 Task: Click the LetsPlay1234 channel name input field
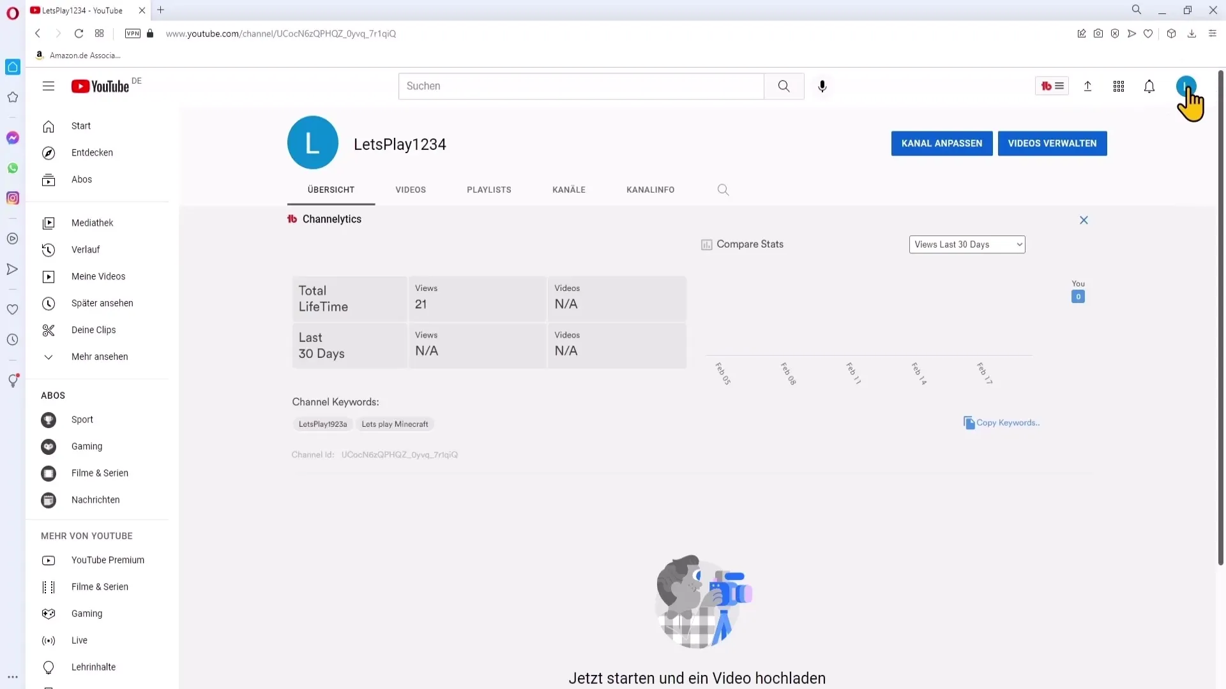400,144
